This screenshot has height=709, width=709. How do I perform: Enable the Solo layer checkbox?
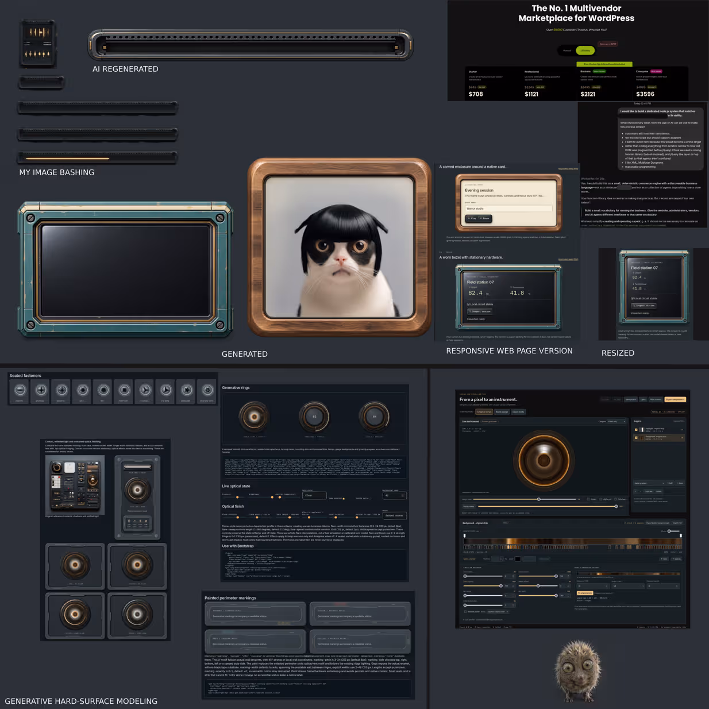coord(616,499)
